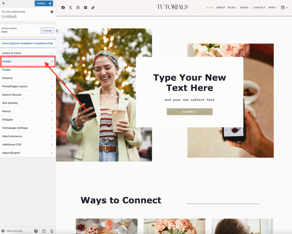Click the Change theme button

pos(47,30)
